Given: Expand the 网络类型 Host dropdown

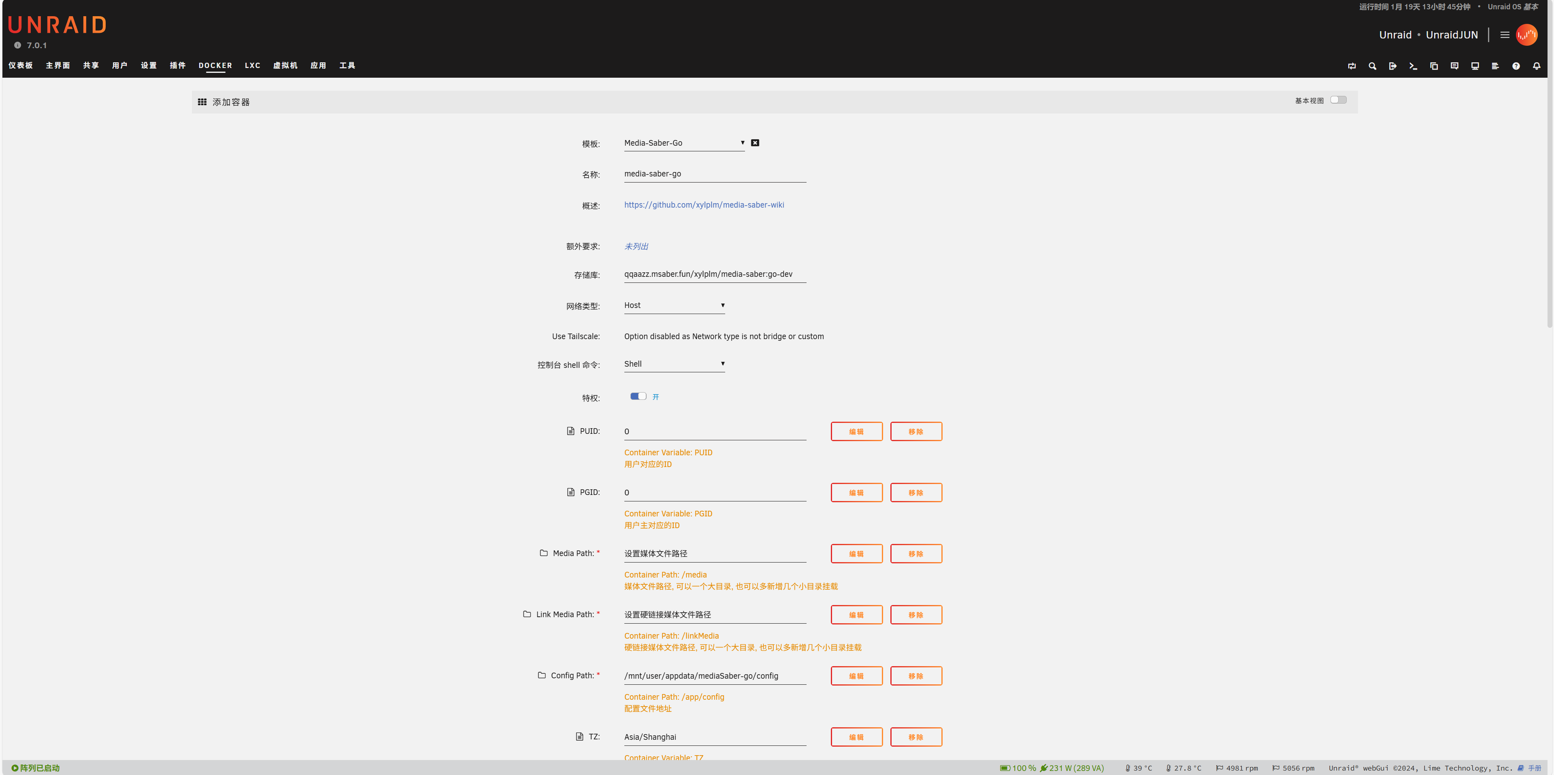Looking at the screenshot, I should coord(674,305).
